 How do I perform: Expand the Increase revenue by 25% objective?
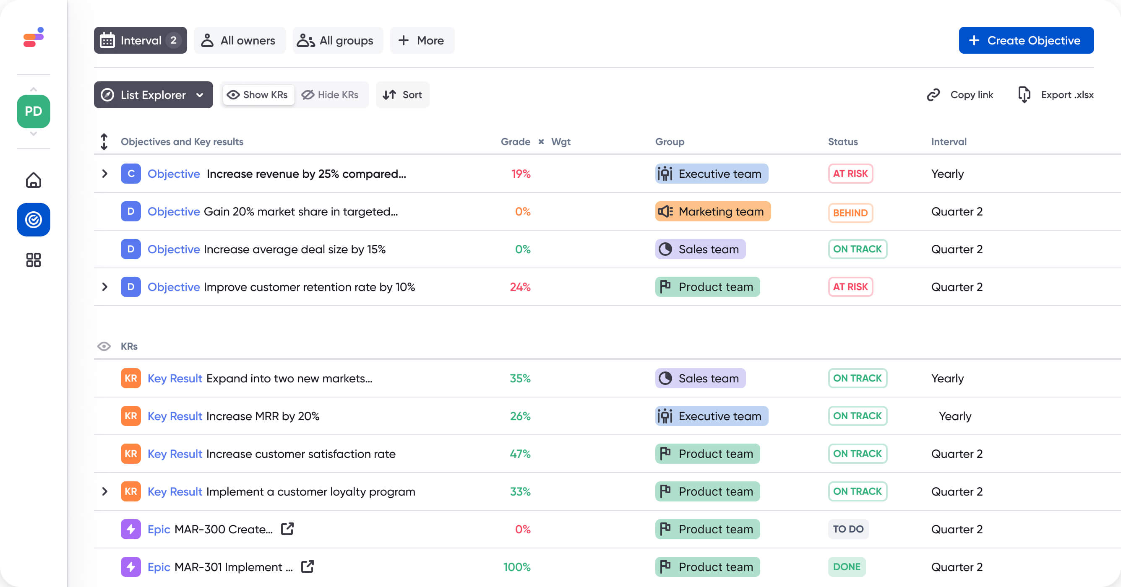click(104, 174)
